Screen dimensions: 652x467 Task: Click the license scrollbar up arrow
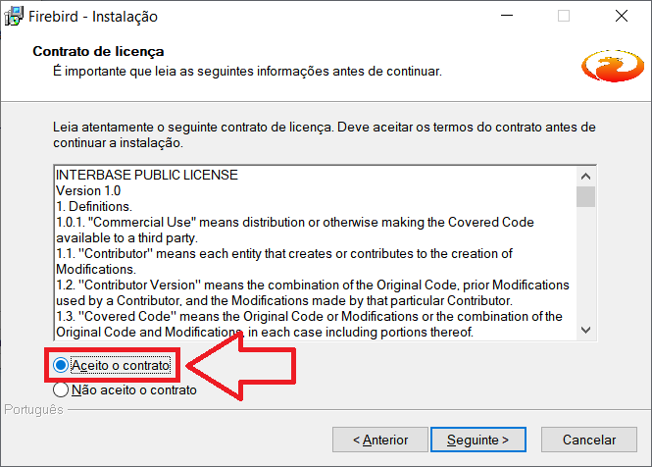pos(585,176)
